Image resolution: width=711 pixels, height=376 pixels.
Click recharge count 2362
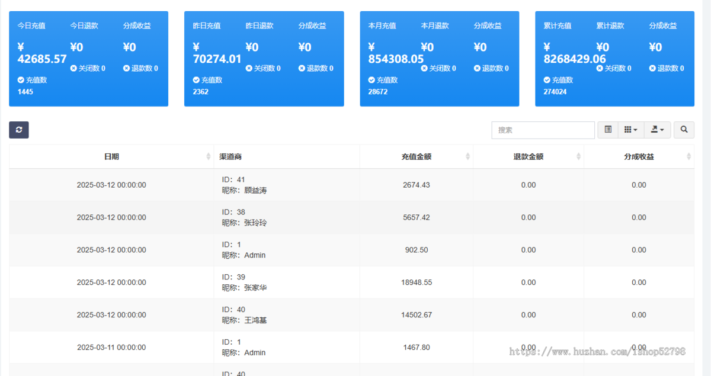pos(201,92)
